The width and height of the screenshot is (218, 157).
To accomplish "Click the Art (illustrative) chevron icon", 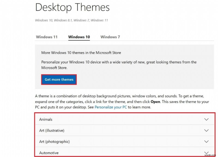I will [206, 131].
